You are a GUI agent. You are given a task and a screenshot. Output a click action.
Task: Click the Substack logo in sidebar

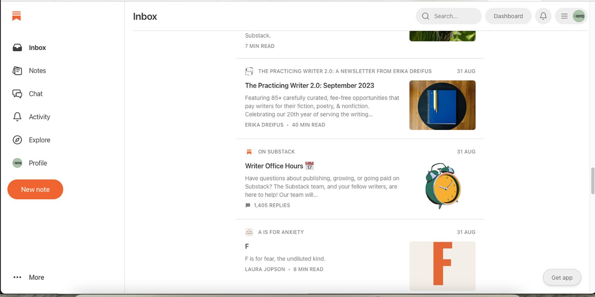click(16, 16)
